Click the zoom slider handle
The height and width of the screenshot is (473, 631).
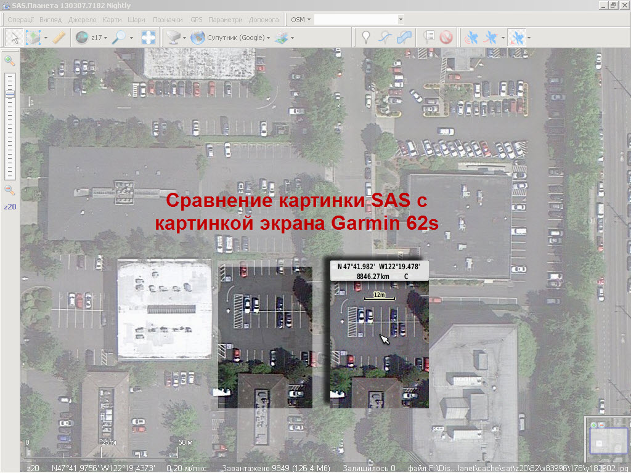[10, 94]
